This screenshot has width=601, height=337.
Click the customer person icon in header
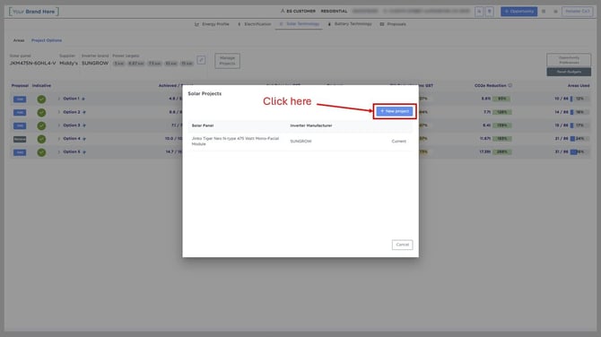tap(283, 11)
